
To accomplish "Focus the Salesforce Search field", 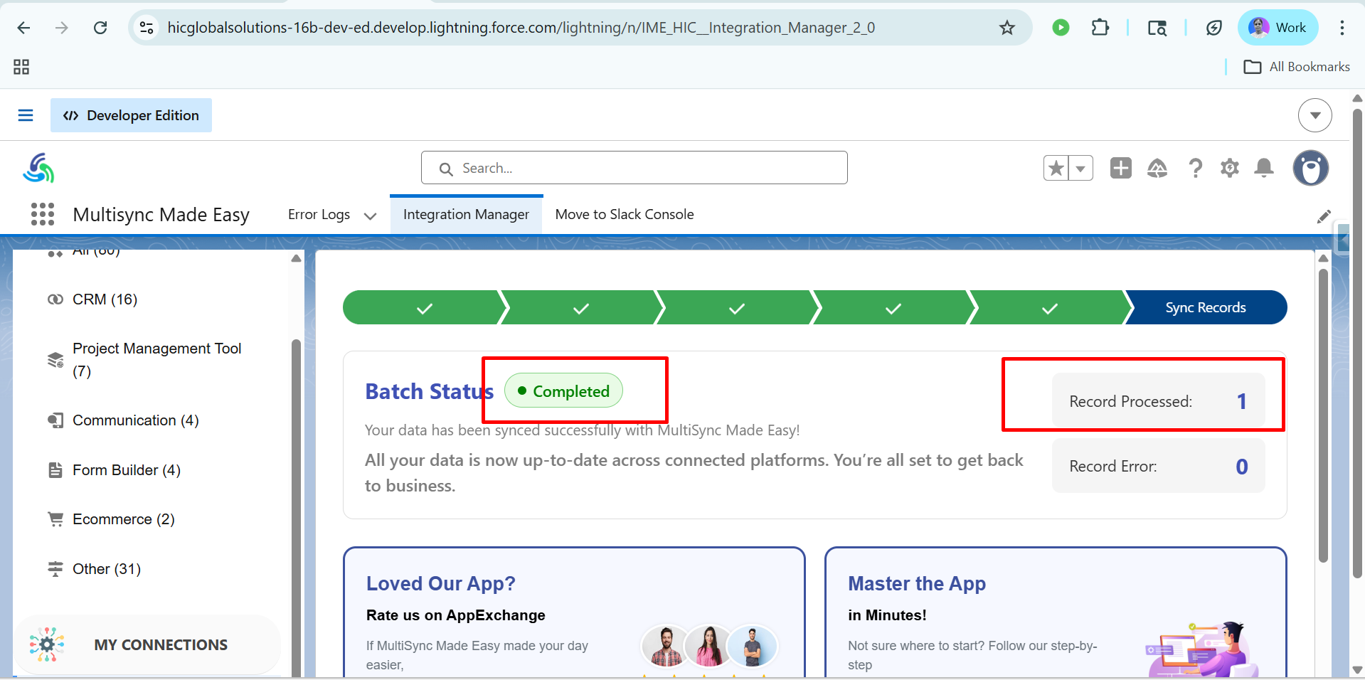I will coord(634,168).
